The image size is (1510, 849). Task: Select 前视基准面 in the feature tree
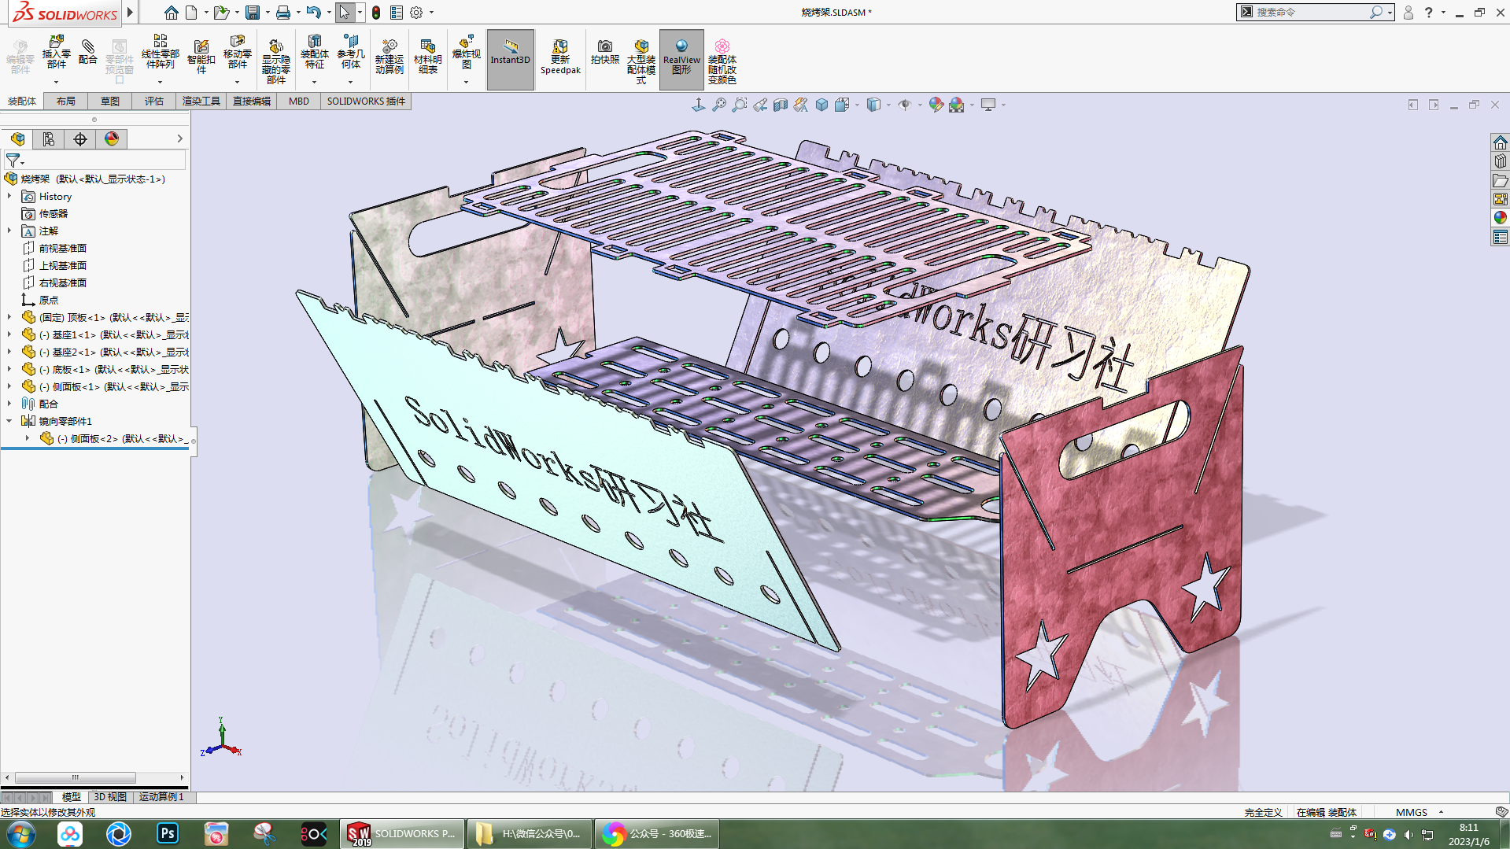point(63,248)
